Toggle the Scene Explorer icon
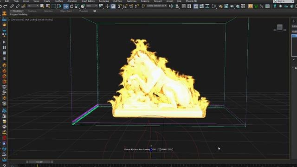 (x=184, y=6)
